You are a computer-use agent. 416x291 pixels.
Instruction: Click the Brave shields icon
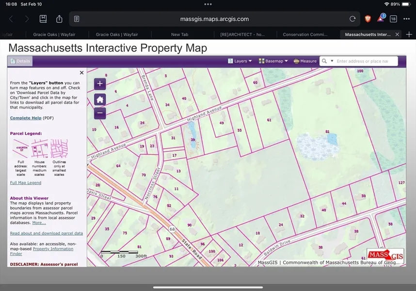pyautogui.click(x=368, y=19)
